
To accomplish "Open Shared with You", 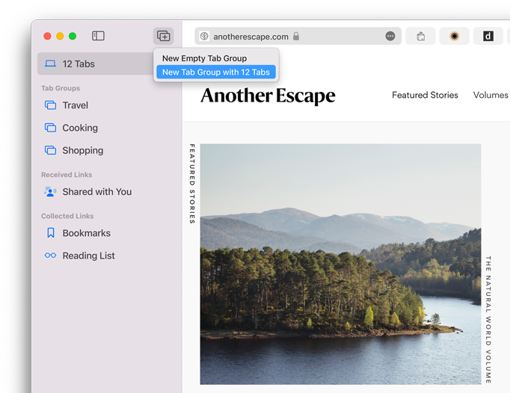I will tap(96, 192).
